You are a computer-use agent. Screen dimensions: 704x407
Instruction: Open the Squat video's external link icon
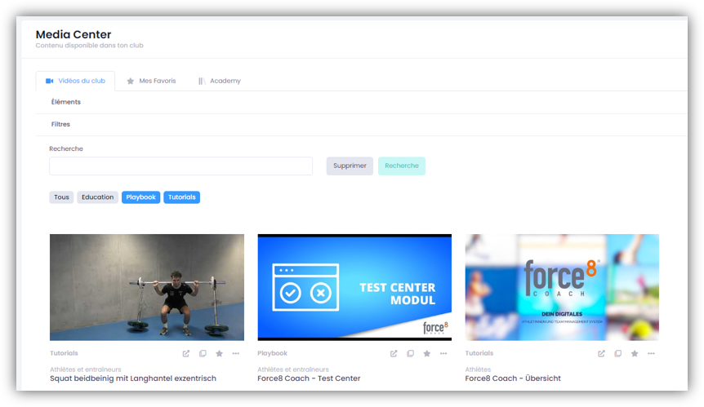pyautogui.click(x=186, y=353)
